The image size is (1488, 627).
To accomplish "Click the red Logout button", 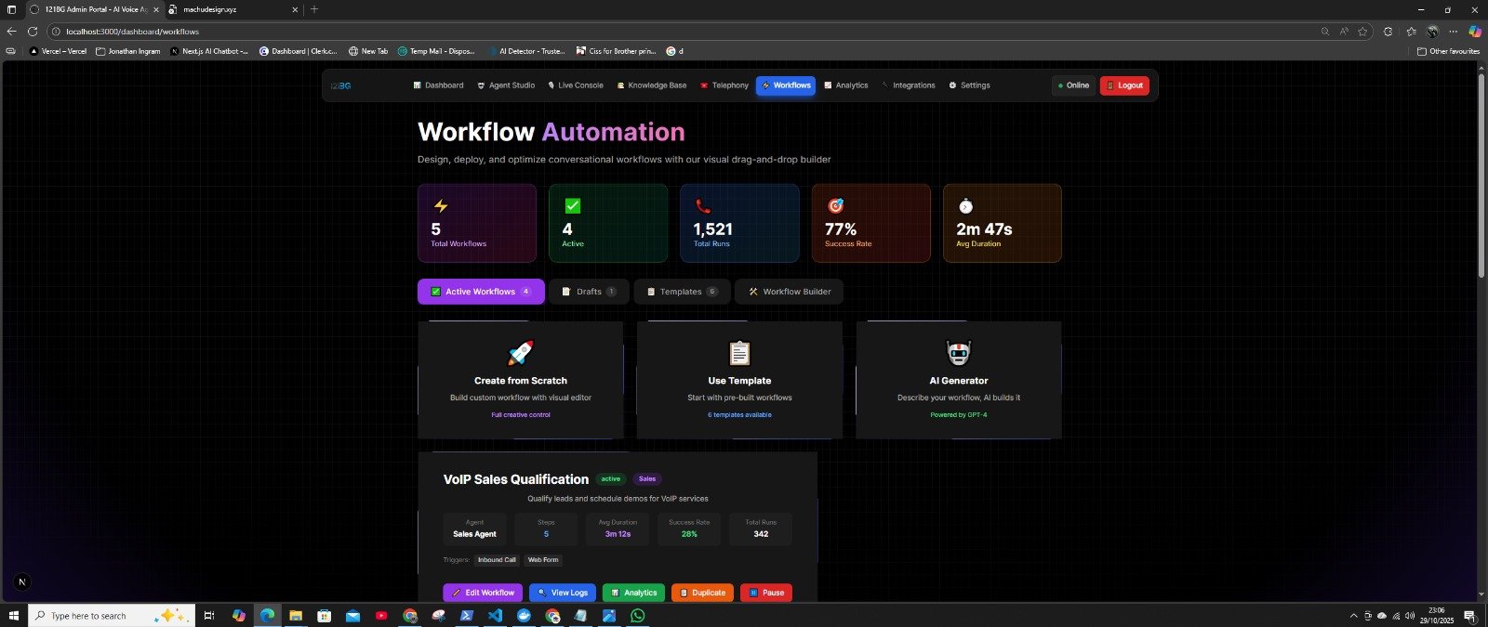I will (1124, 85).
